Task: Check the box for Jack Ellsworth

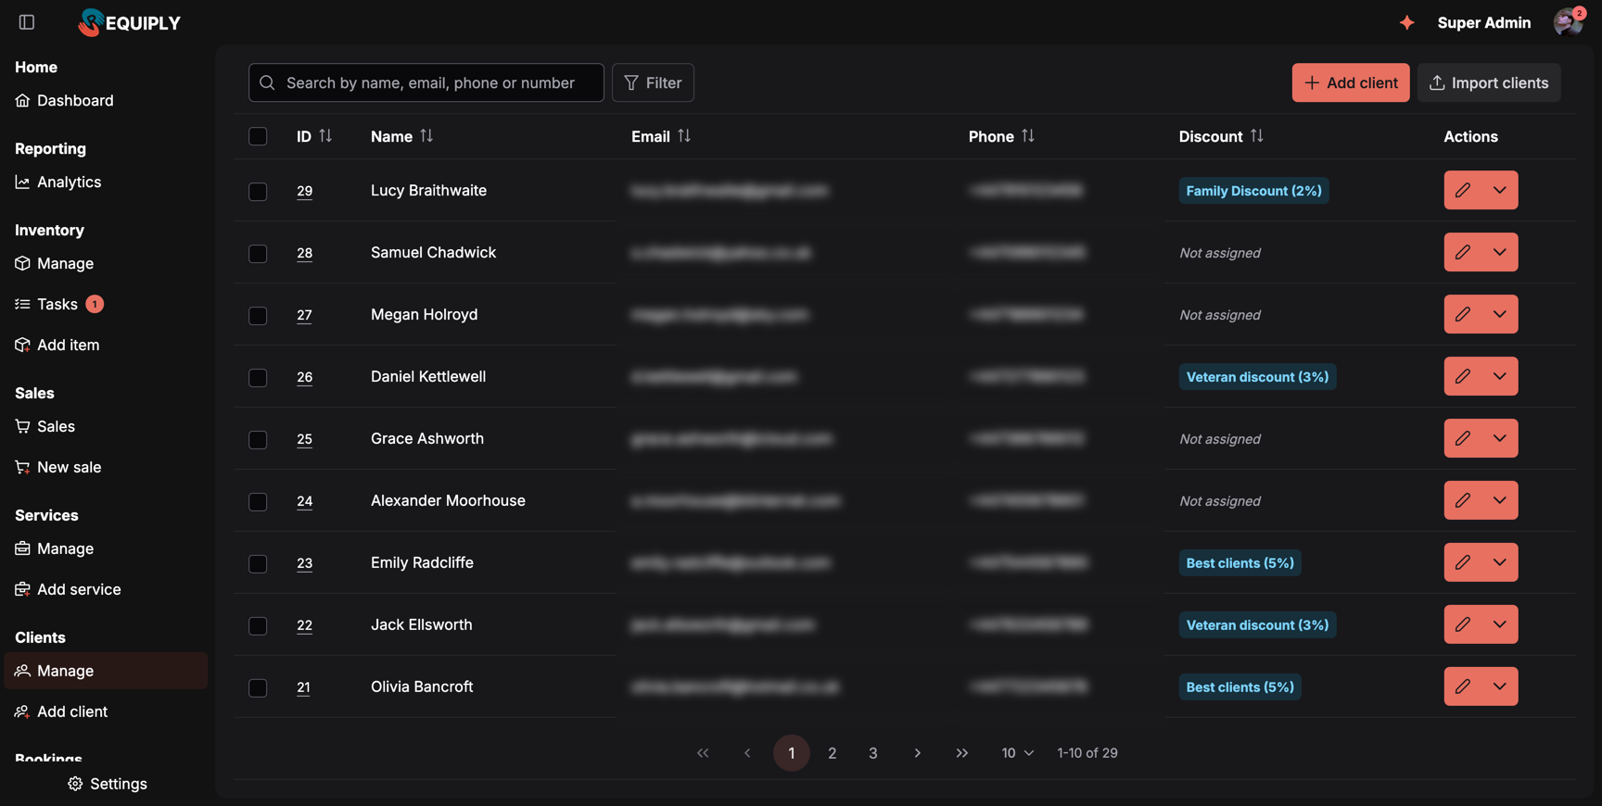Action: coord(258,625)
